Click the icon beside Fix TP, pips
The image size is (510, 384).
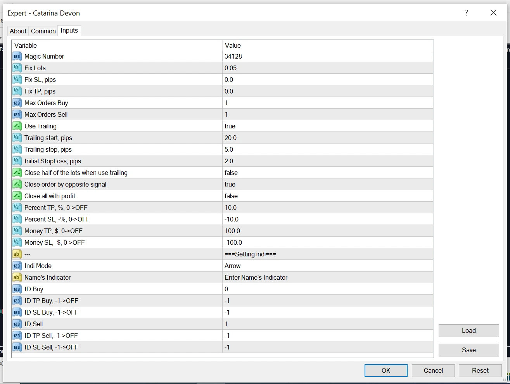pos(17,91)
